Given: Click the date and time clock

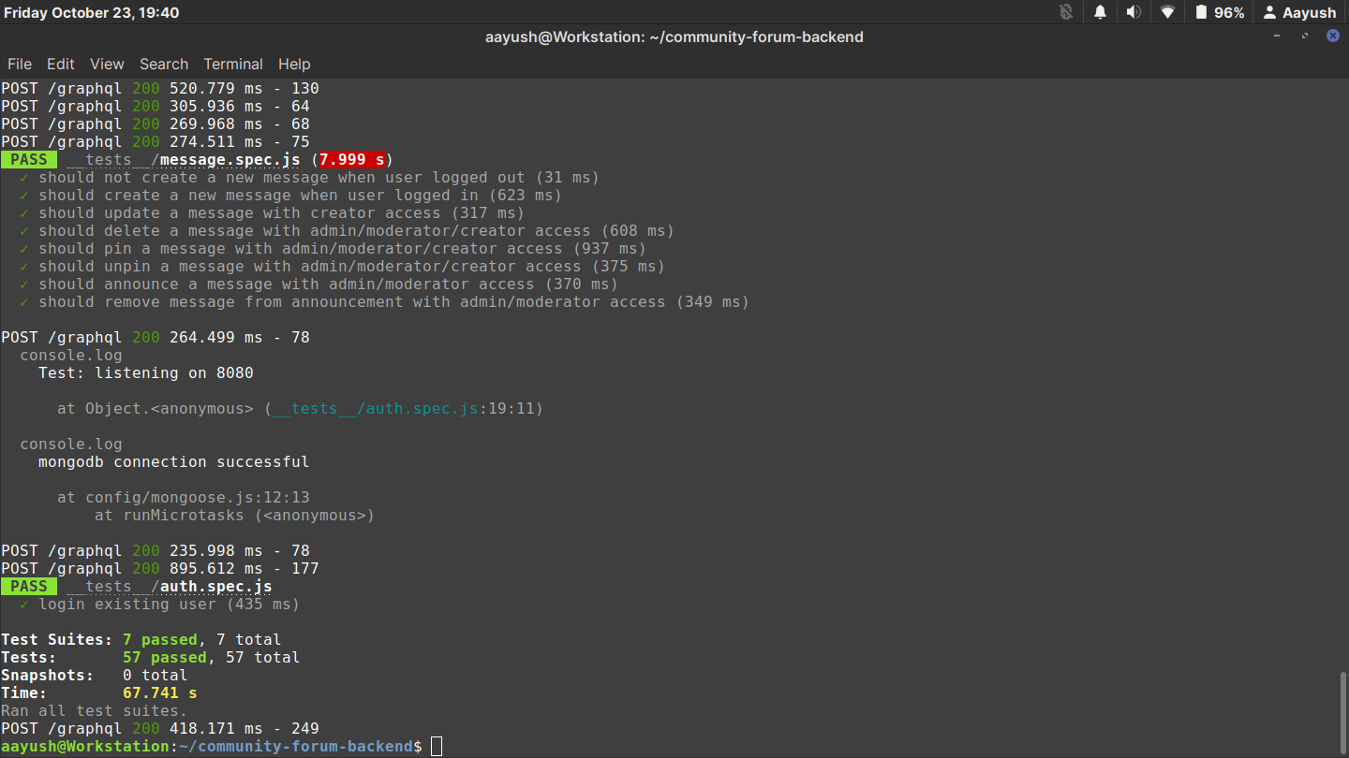Looking at the screenshot, I should 91,12.
